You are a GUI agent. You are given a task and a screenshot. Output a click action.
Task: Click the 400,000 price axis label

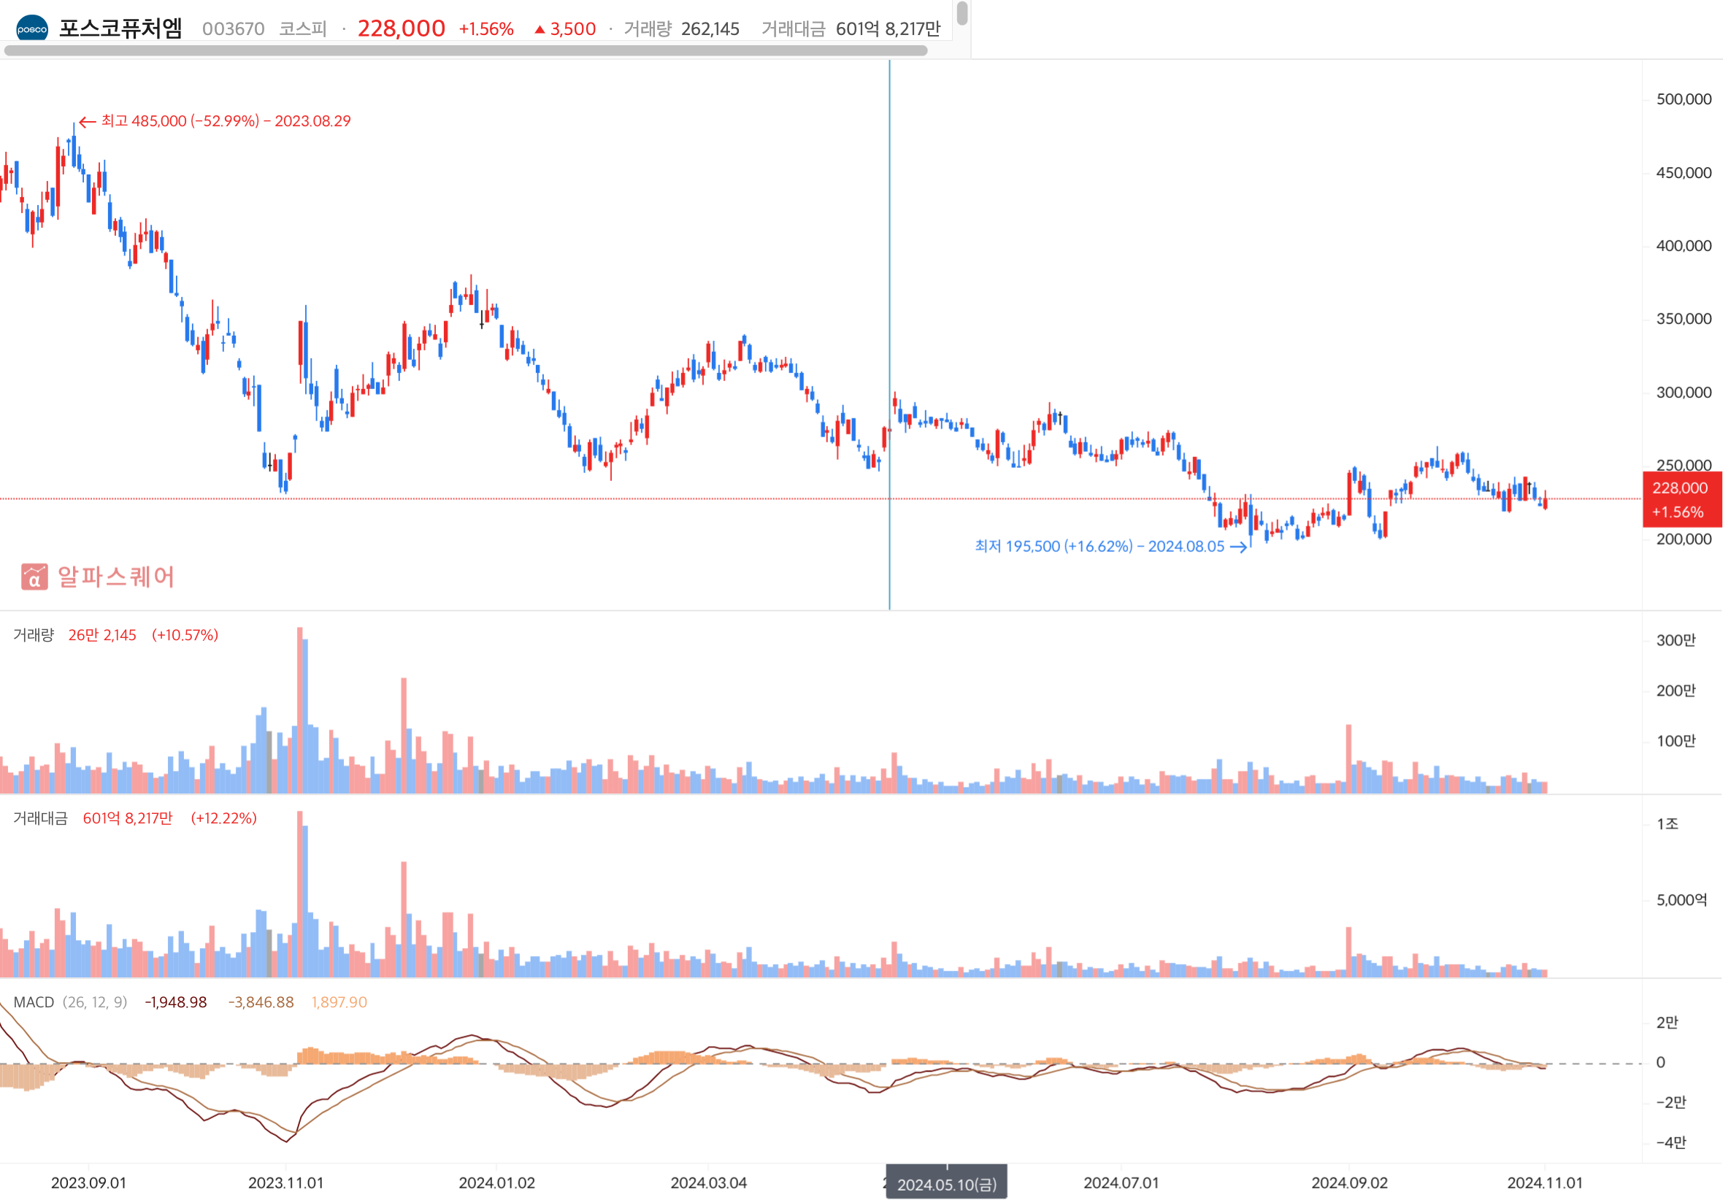(1684, 245)
